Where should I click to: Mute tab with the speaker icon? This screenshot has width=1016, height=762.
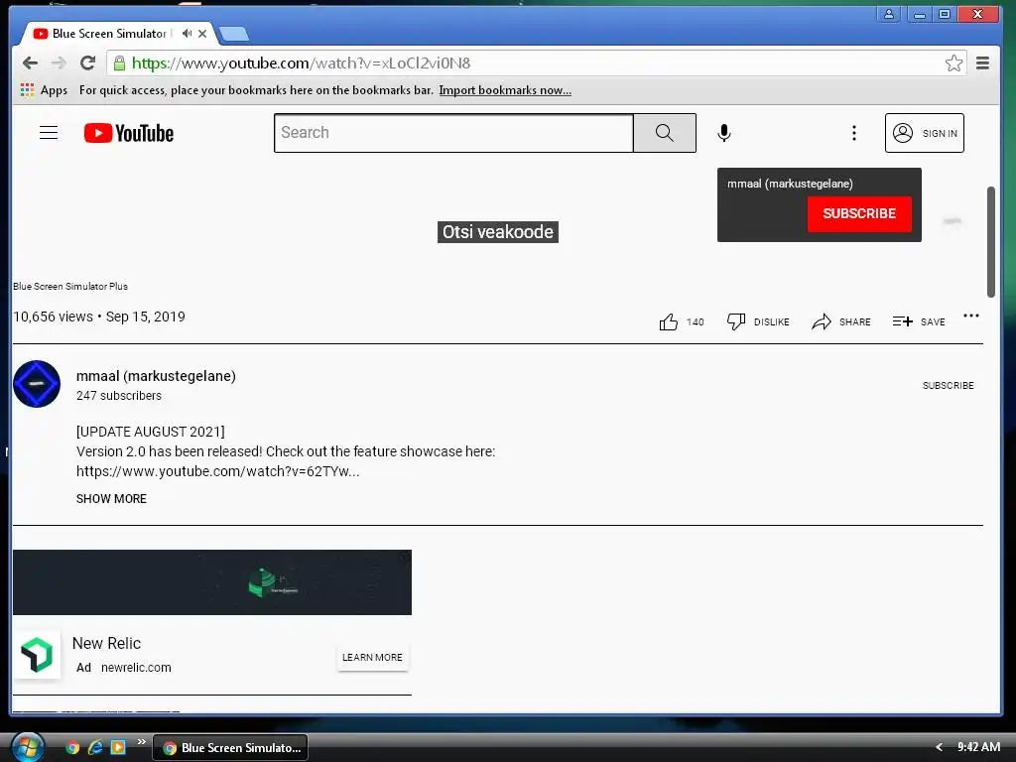point(187,33)
